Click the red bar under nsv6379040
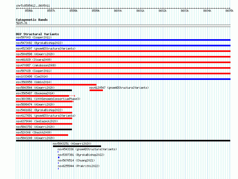 click(44, 124)
